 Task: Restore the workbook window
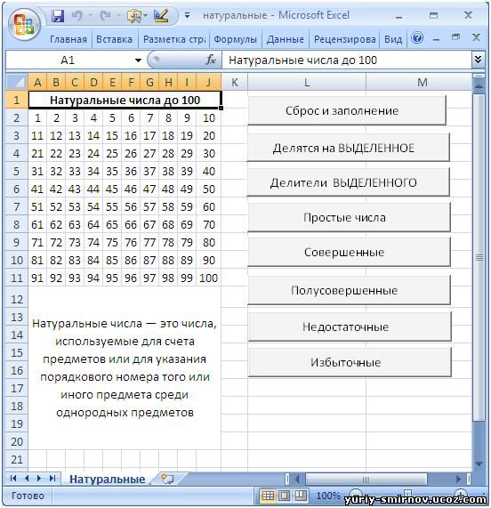click(455, 37)
